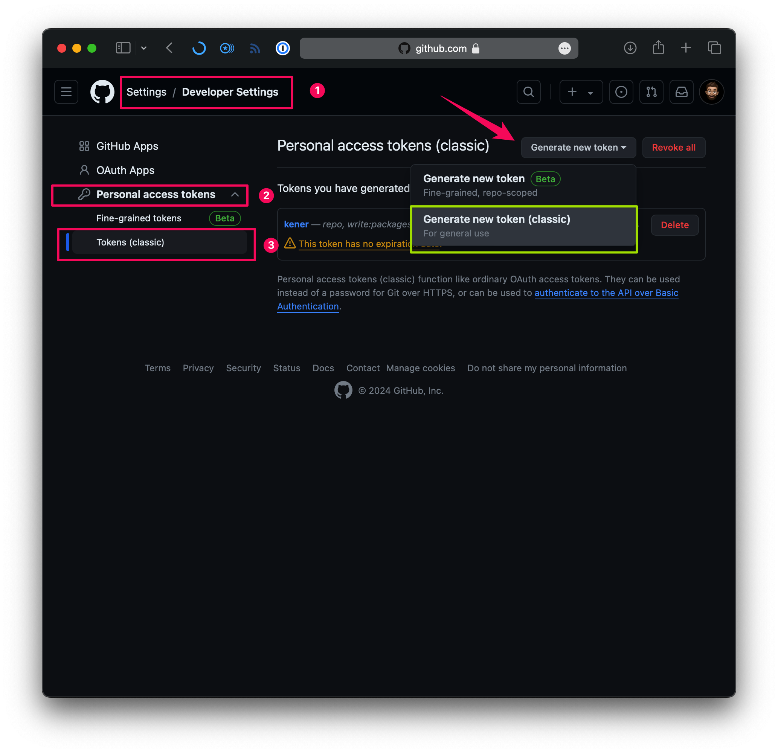The image size is (778, 753).
Task: Open the user avatar profile menu
Action: pyautogui.click(x=711, y=92)
